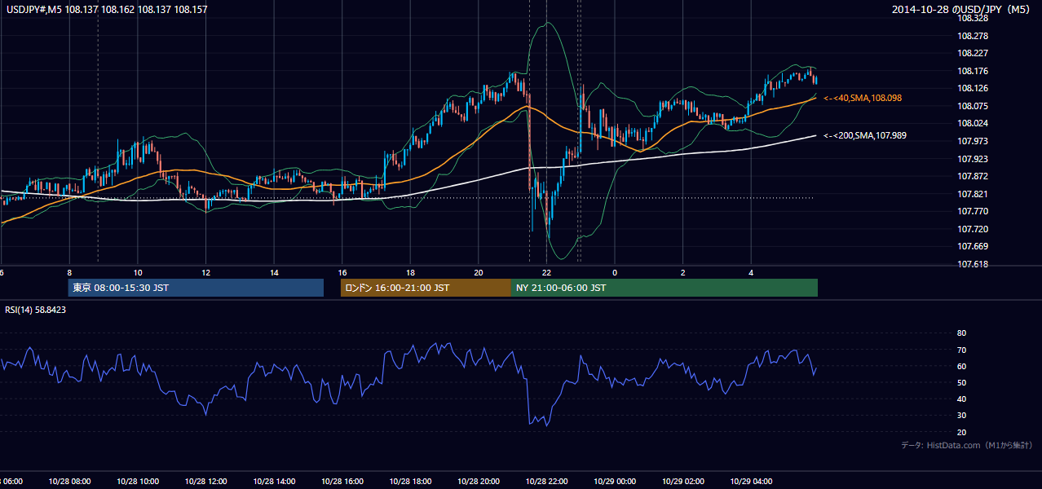Select the London 16:00-21:00 JST session bar
Screen dimensions: 1042x489
click(x=426, y=288)
